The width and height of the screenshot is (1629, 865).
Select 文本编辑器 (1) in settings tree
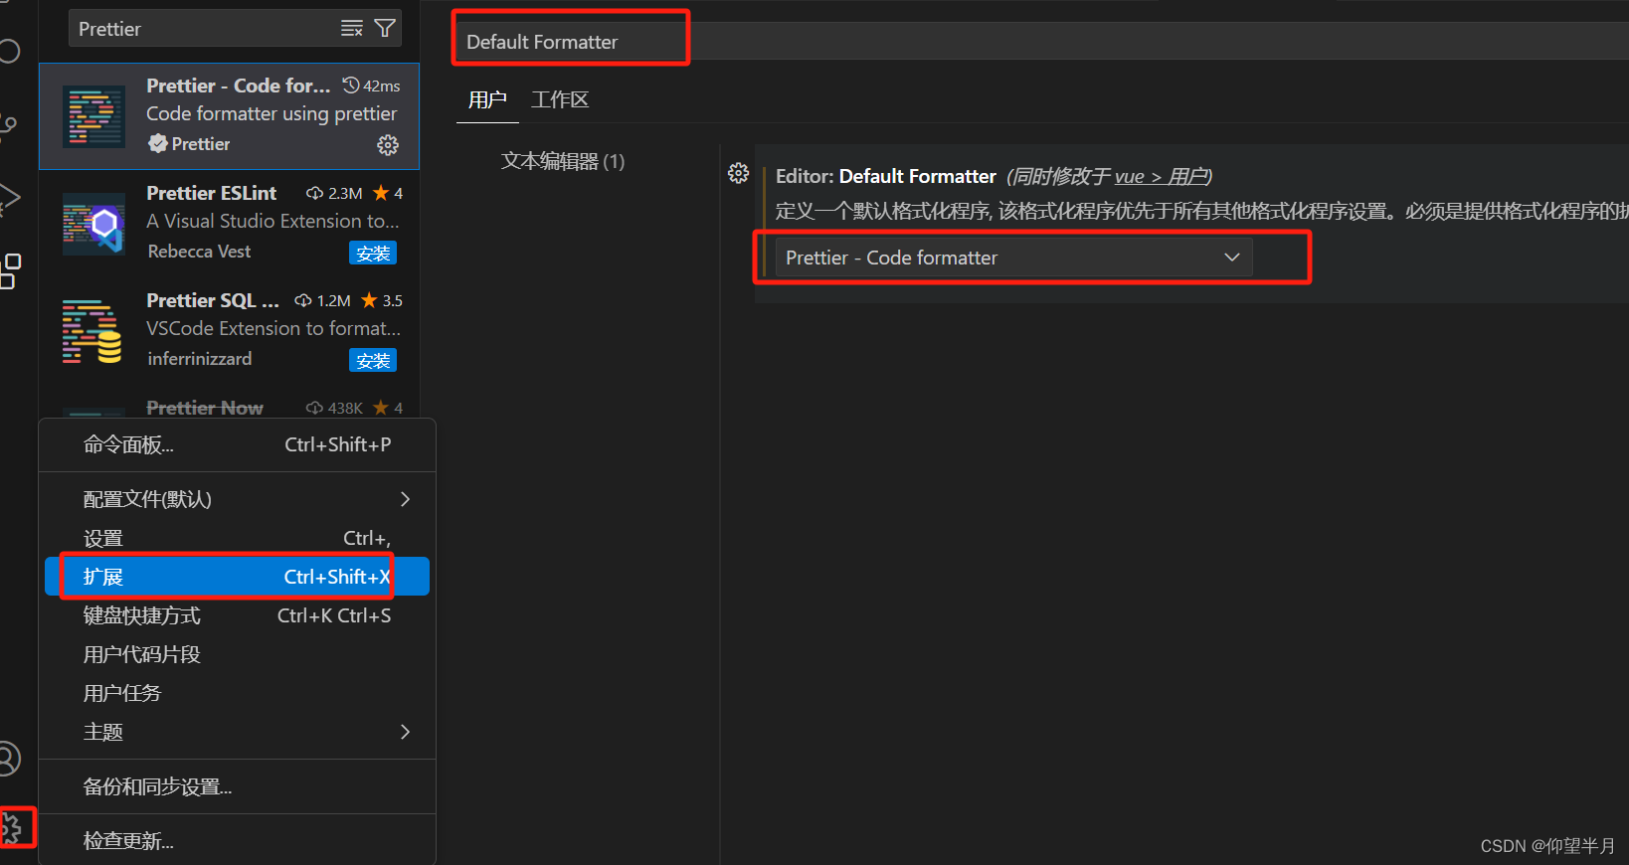pos(563,161)
